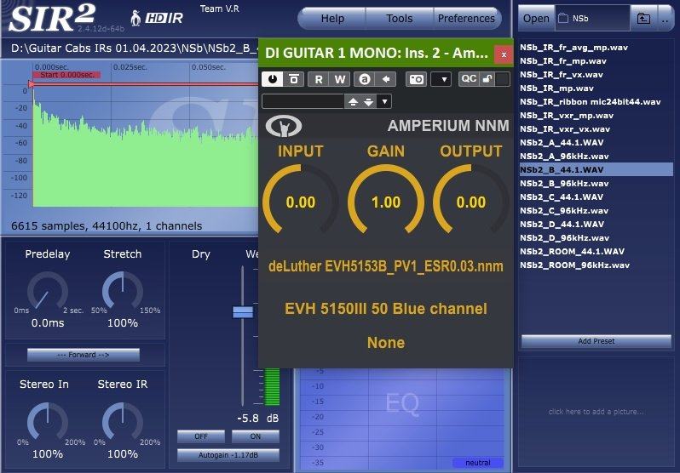Select NSb_IR_mp.wav file

(x=556, y=88)
